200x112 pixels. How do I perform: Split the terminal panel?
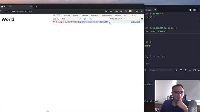click(181, 70)
